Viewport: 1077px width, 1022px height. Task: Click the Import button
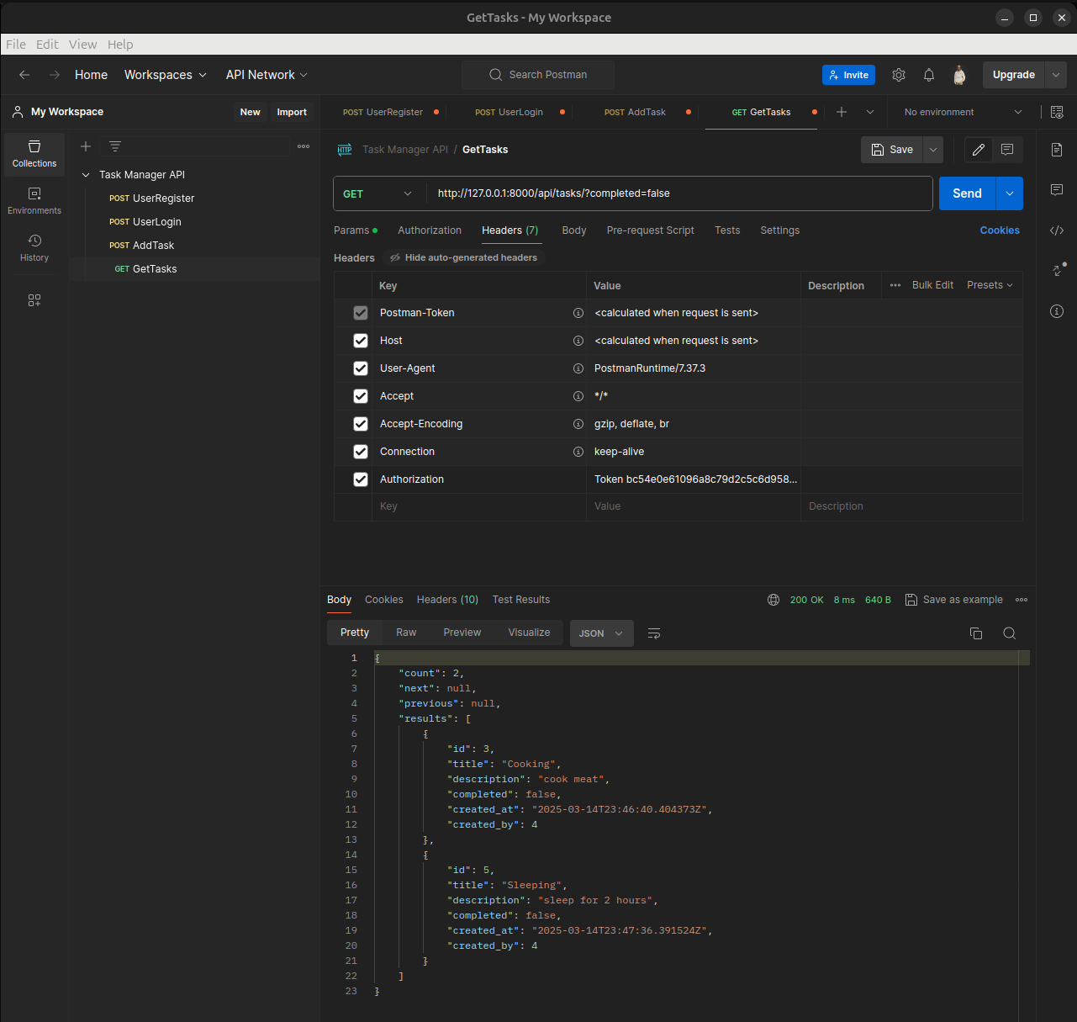click(292, 112)
